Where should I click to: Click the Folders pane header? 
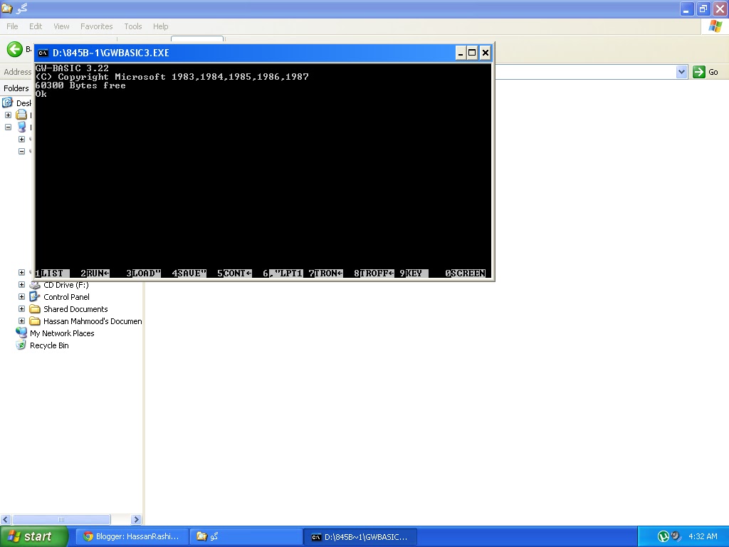tap(16, 88)
